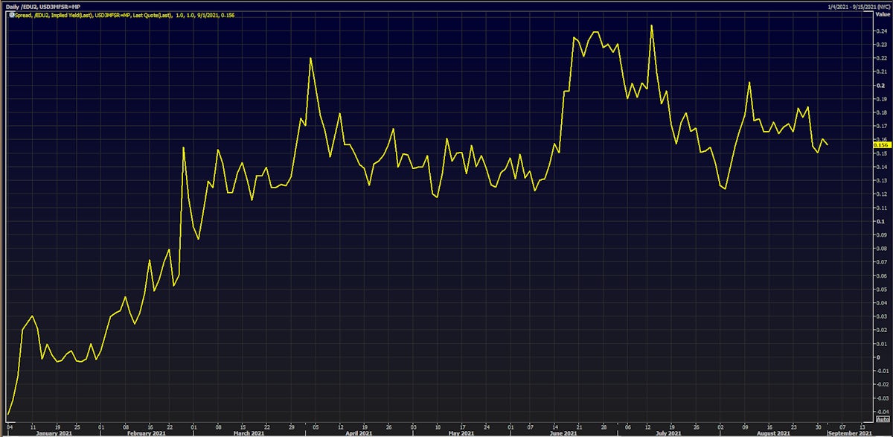
Task: Click 'May 2021' on the time axis
Action: coord(461,433)
